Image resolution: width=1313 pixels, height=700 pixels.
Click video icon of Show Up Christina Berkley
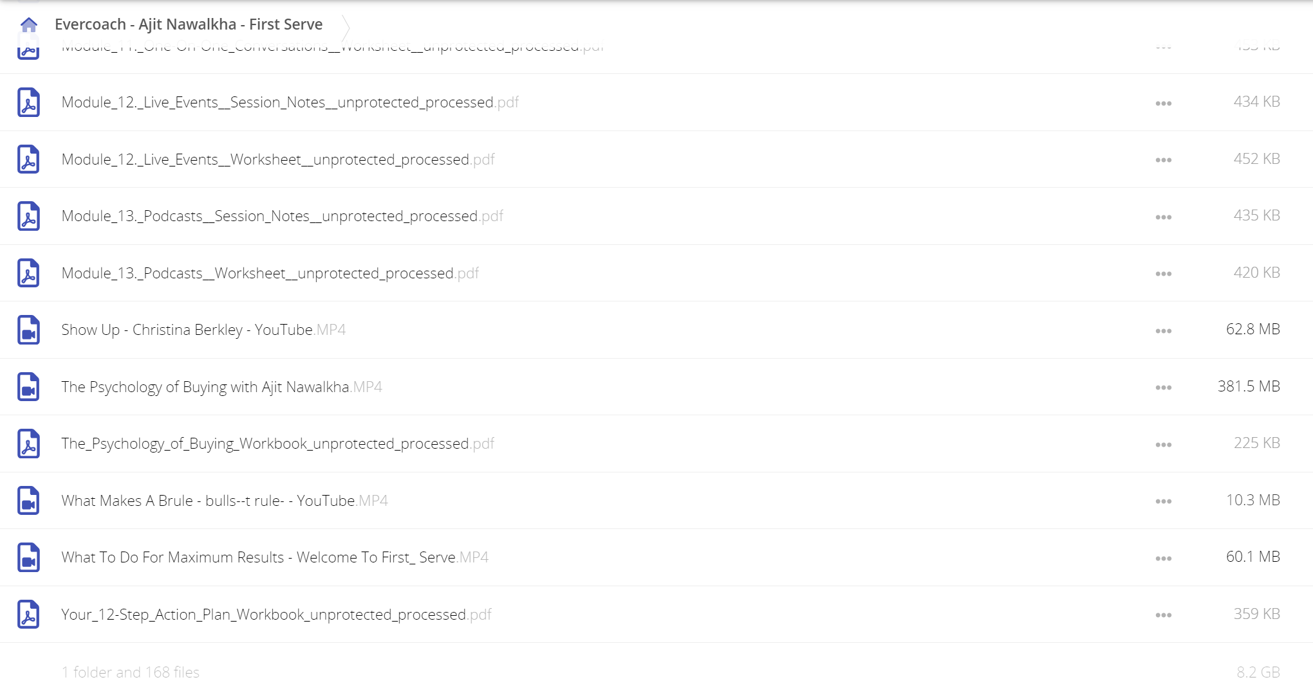(x=28, y=330)
